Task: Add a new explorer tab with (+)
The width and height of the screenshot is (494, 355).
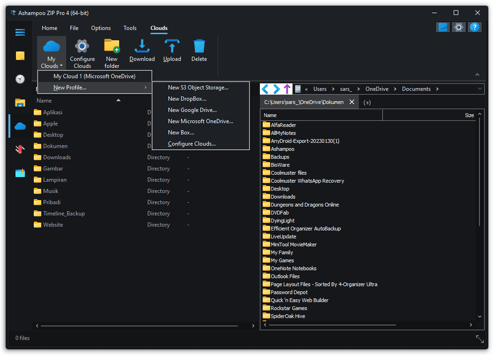Action: 367,103
